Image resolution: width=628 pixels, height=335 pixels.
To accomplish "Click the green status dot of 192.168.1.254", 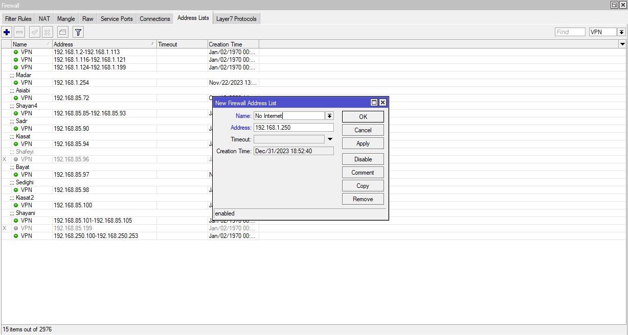I will [x=16, y=83].
